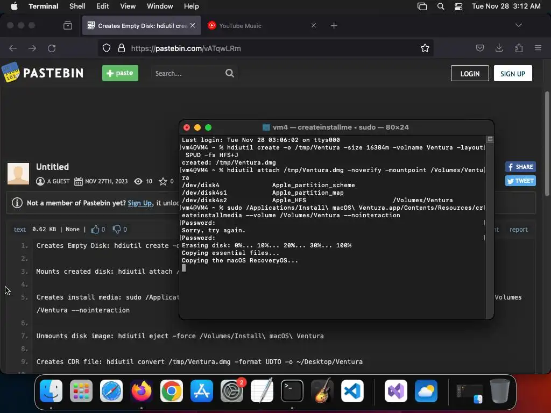The width and height of the screenshot is (551, 413).
Task: Click the thumbs up like icon
Action: [x=95, y=229]
